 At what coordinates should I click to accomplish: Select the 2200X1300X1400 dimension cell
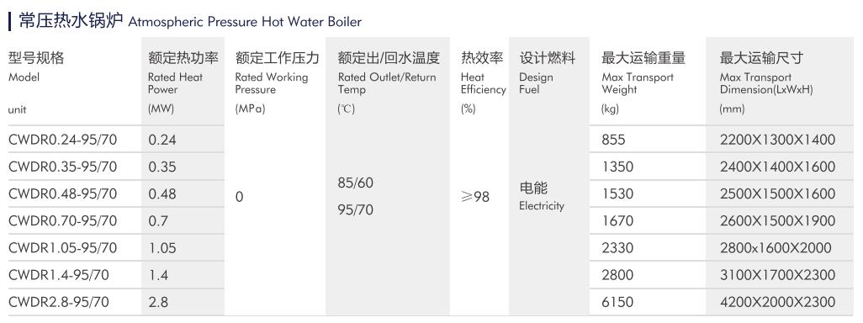point(777,140)
